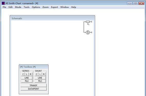Screen dimensions: 146x96
Task: Insert a shunt LINE element
Action: click(x=40, y=78)
